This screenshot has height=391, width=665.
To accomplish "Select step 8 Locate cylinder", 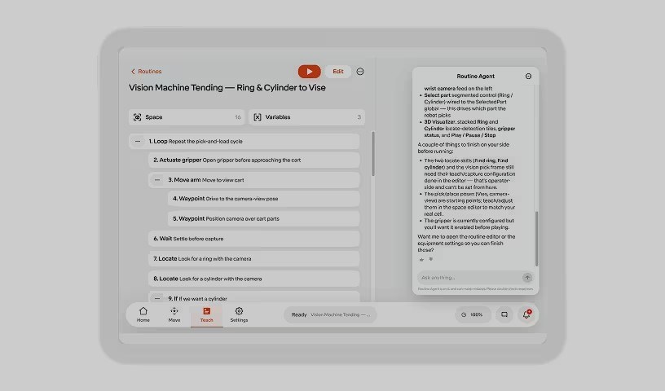I will (254, 279).
